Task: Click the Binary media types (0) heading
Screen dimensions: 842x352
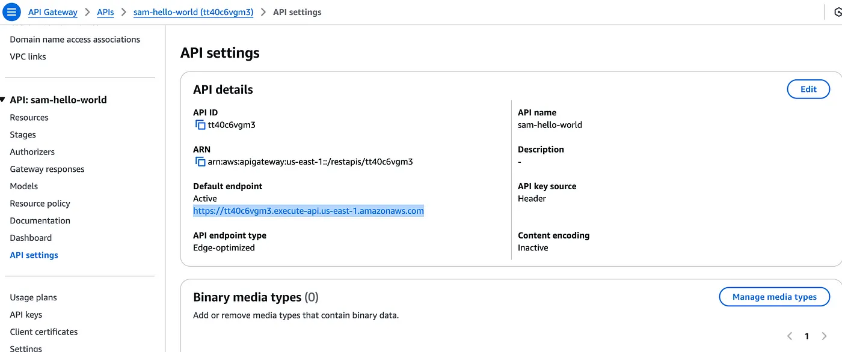Action: pos(256,297)
